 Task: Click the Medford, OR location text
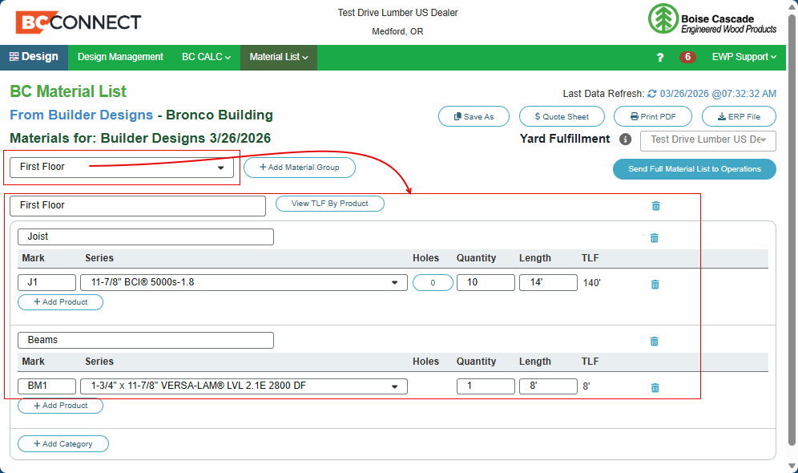(397, 31)
